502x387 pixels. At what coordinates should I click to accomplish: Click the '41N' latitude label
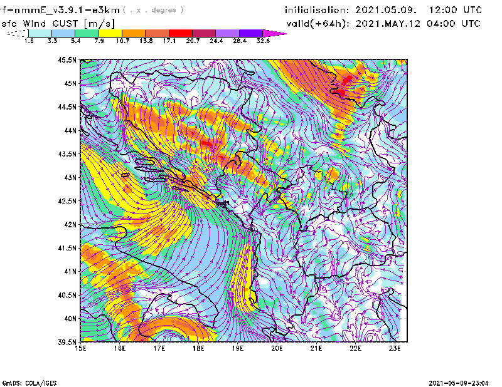pyautogui.click(x=70, y=271)
